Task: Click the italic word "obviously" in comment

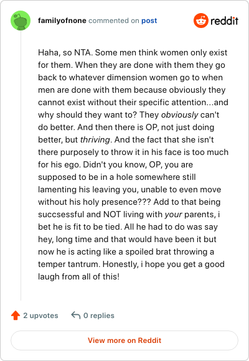Action: coord(179,115)
